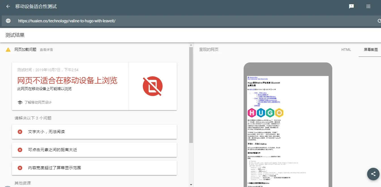Click the test time 2019年10月7日 text

click(48, 70)
